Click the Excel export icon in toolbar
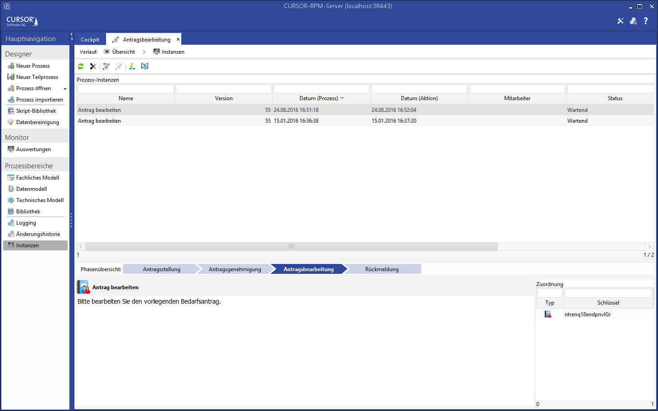658x411 pixels. [145, 66]
